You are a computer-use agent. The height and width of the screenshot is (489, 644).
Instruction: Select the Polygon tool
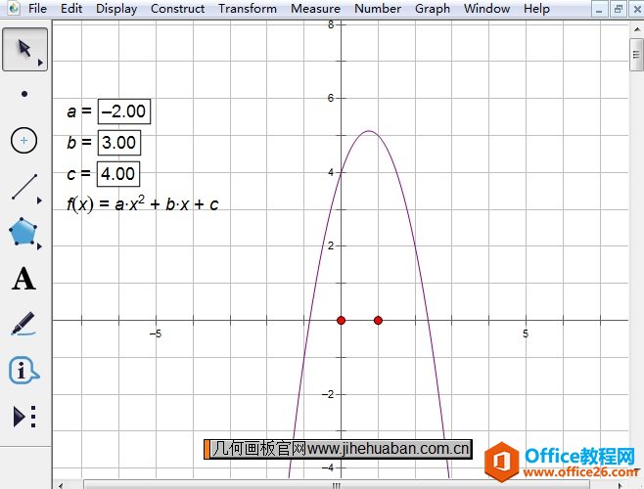coord(23,232)
